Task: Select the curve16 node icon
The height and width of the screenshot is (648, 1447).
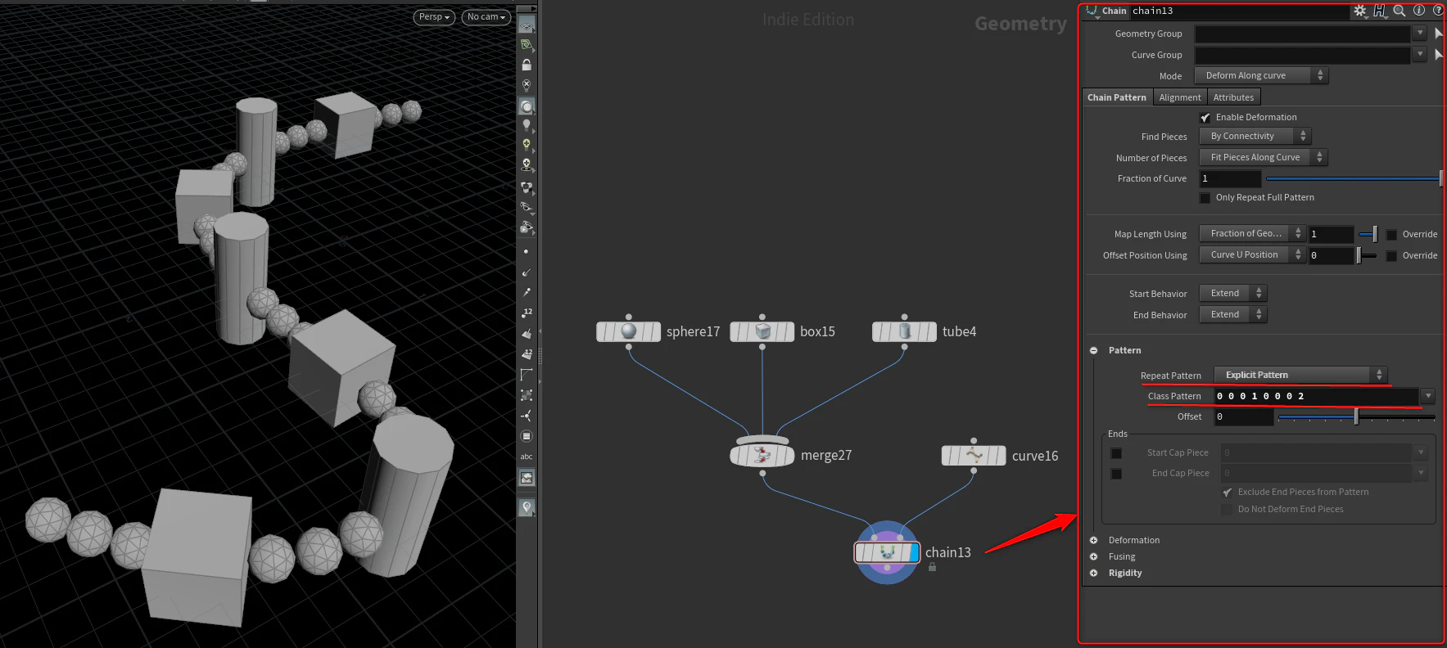Action: (974, 456)
